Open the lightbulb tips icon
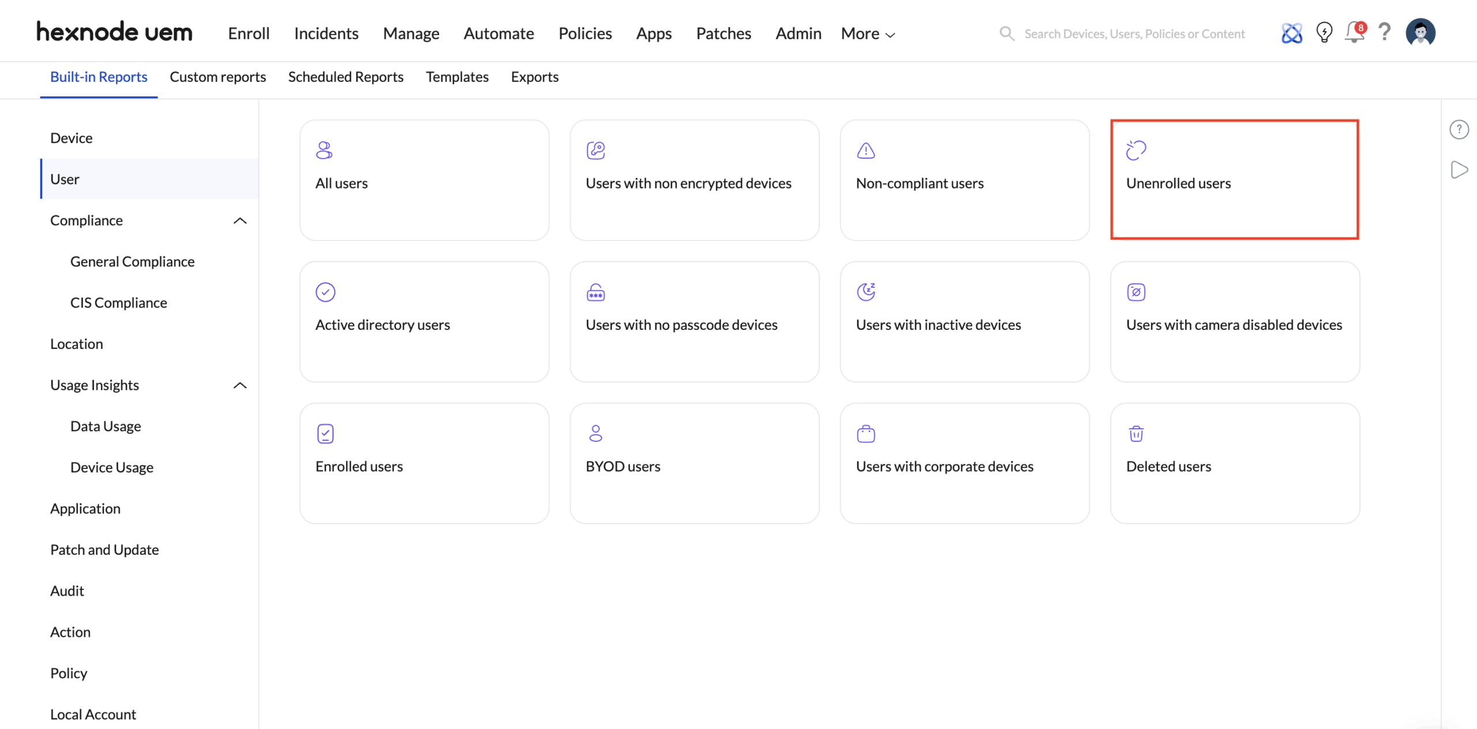 tap(1324, 33)
